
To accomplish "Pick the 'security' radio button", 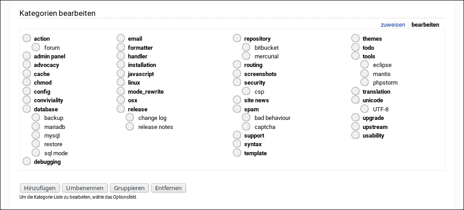I will click(x=237, y=82).
